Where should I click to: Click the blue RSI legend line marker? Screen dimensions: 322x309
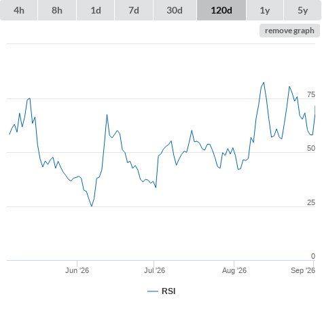153,291
